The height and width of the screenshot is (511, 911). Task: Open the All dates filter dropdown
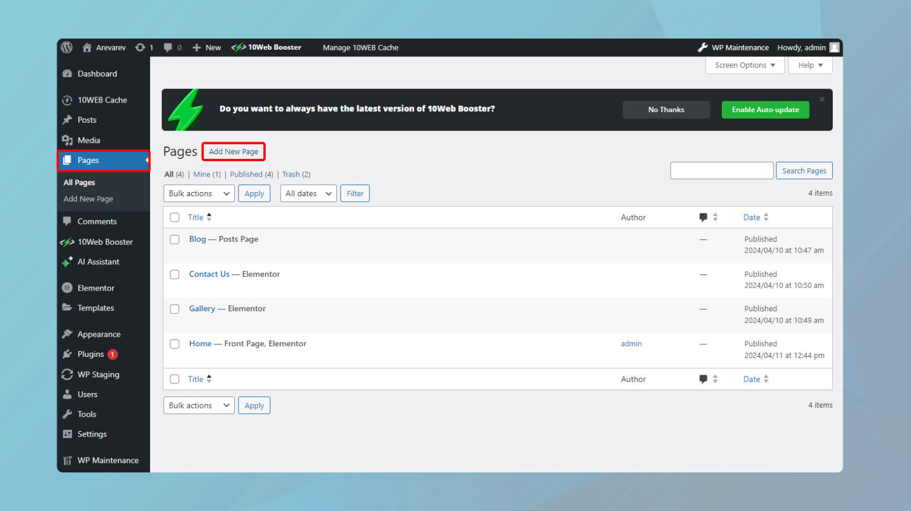click(308, 193)
